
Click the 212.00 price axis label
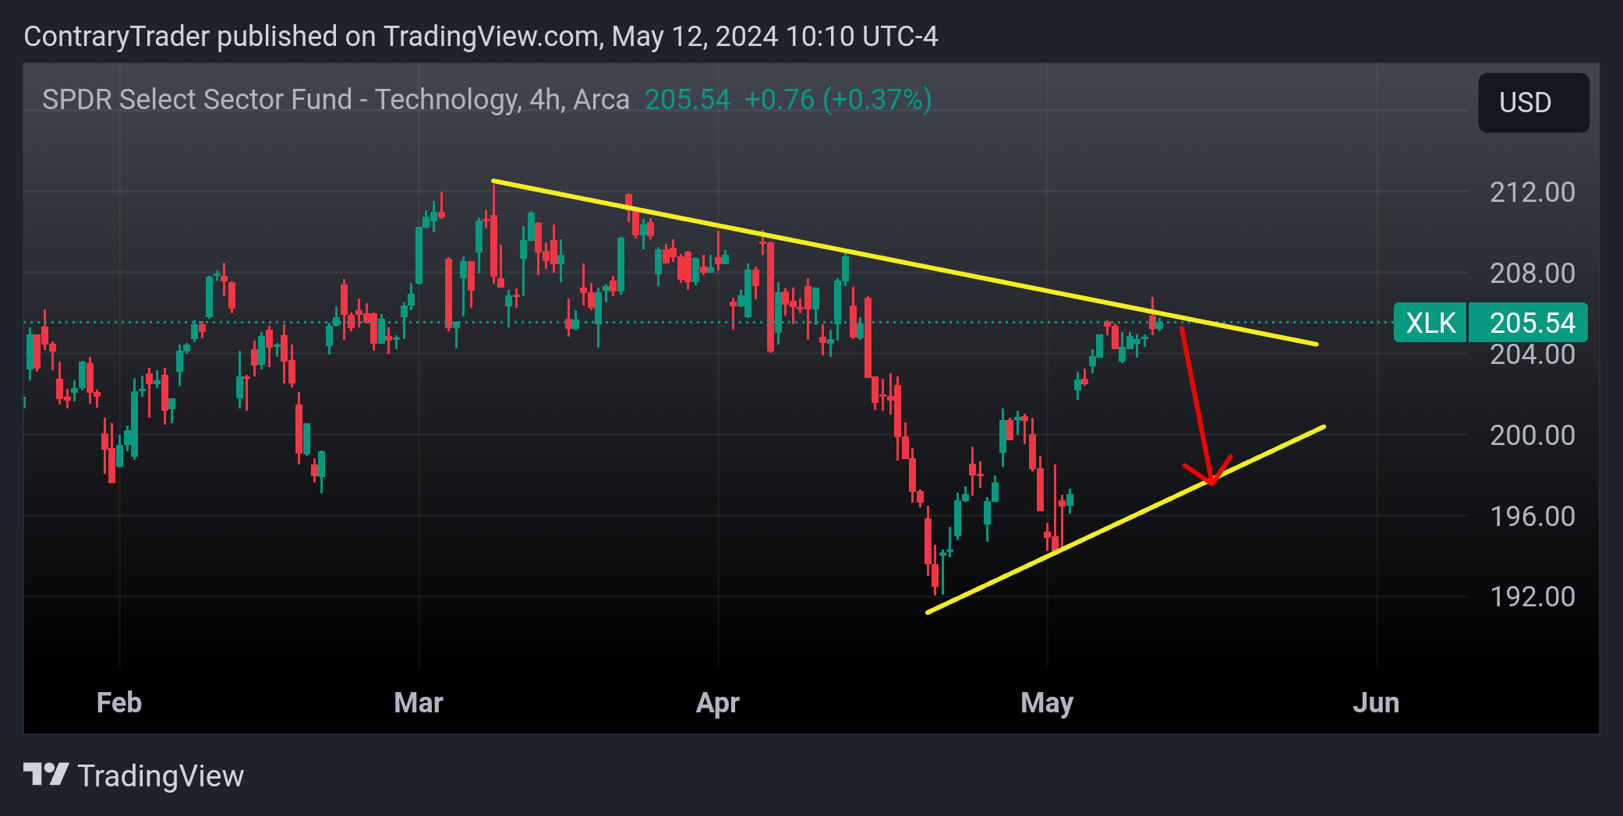(x=1533, y=192)
